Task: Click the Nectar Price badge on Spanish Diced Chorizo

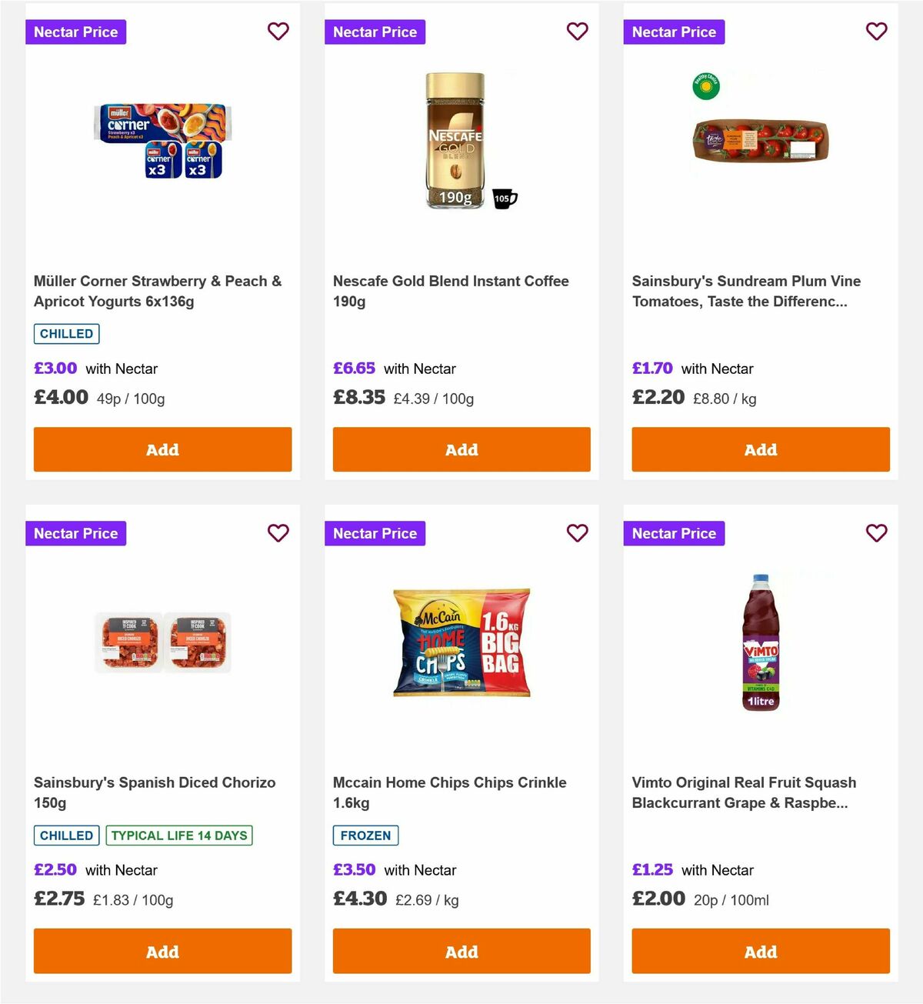Action: 75,533
